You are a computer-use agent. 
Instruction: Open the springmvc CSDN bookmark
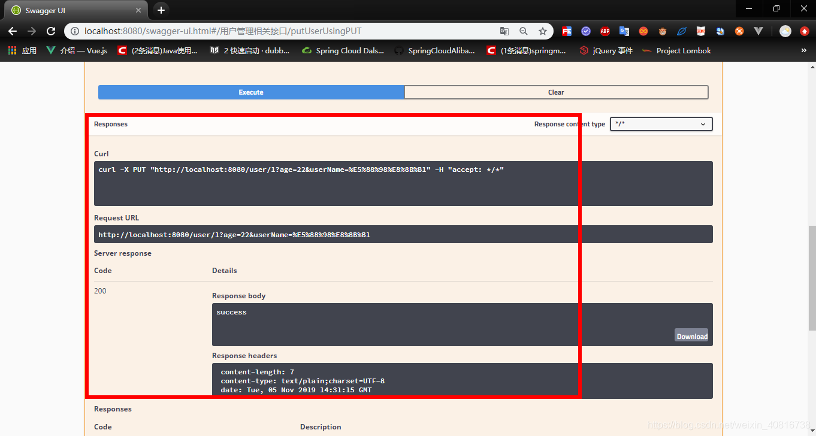pos(527,51)
